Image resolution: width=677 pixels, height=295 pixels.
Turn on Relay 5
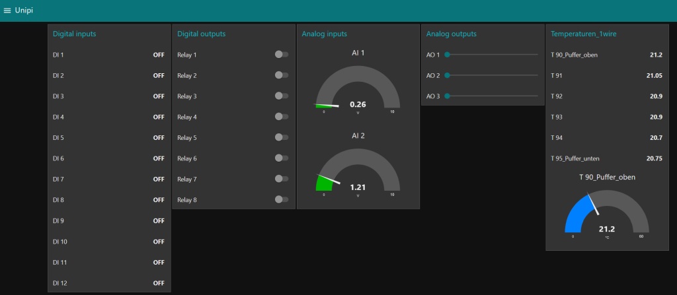point(282,137)
